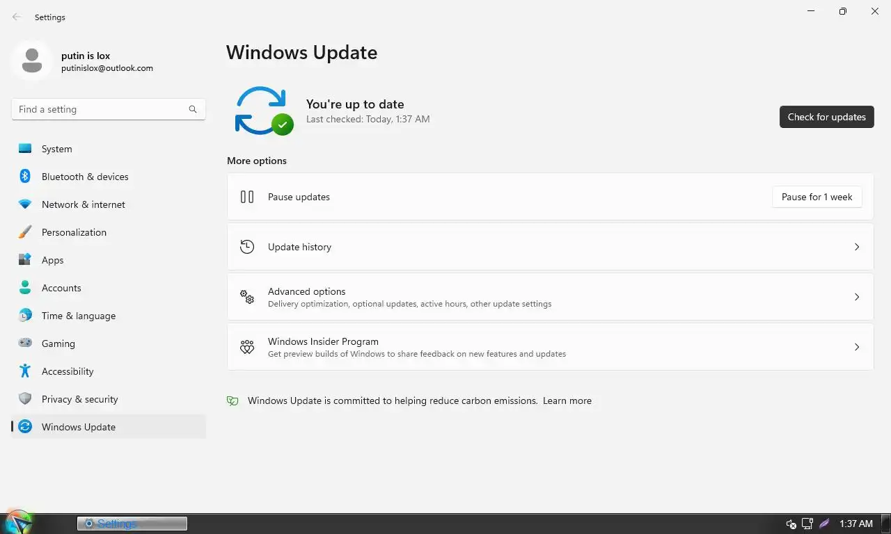891x534 pixels.
Task: Click 'Last checked: Today, 1:37 AM' text
Action: pos(368,119)
